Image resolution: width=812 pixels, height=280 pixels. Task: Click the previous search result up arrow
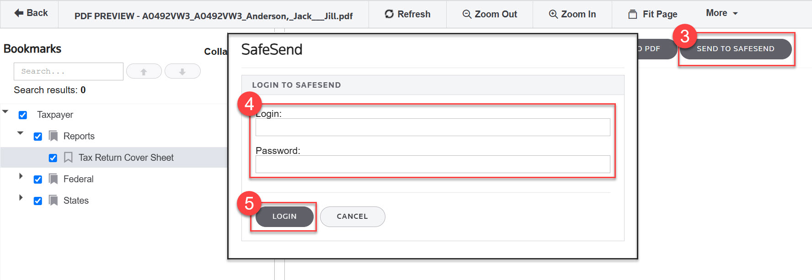click(144, 72)
